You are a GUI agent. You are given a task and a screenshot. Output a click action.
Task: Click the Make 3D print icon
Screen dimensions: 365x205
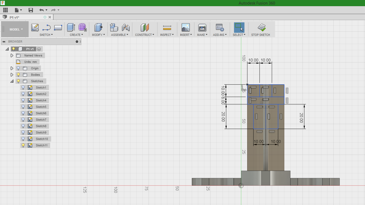pyautogui.click(x=202, y=27)
